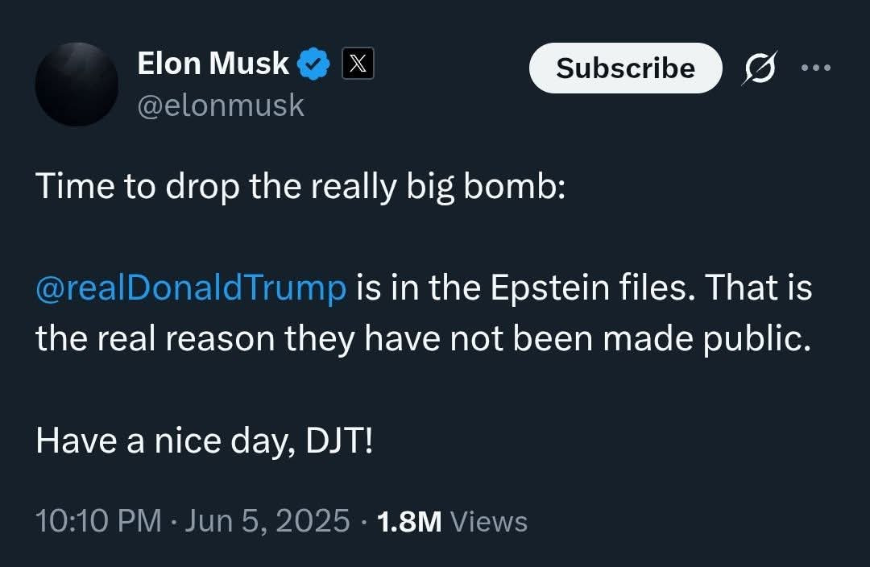Open Elon Musk's profile picture
Screen dimensions: 870x567
(x=77, y=85)
